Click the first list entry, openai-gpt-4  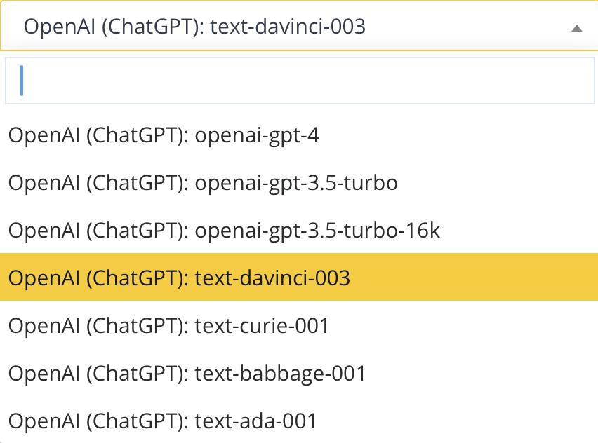tap(164, 135)
